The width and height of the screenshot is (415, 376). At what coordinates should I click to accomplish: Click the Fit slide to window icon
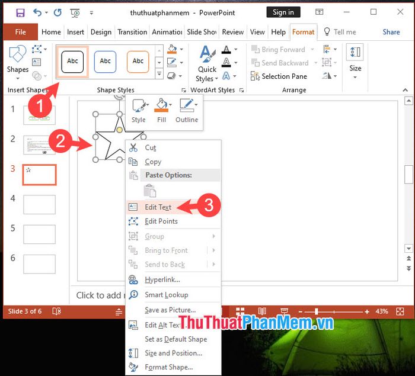[x=400, y=311]
